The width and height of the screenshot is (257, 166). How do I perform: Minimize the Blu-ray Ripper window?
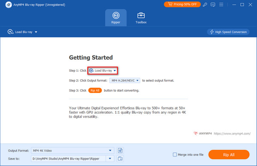pos(234,5)
